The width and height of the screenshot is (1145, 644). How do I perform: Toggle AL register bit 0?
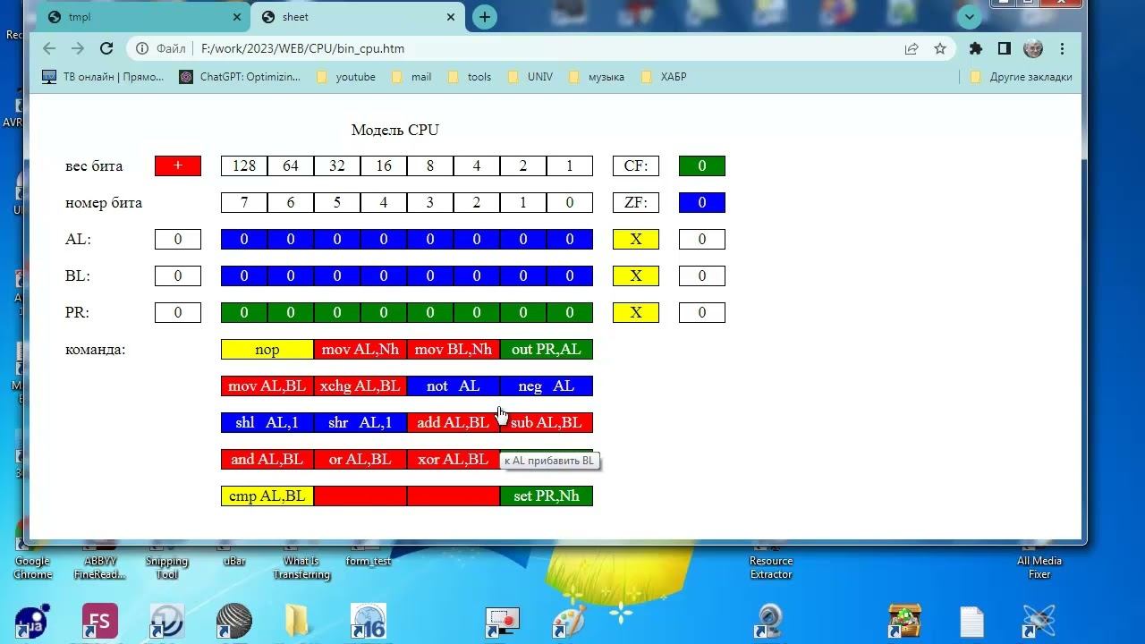click(570, 240)
